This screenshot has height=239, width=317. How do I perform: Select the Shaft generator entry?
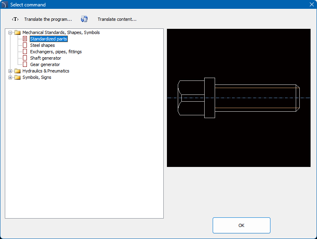[45, 58]
